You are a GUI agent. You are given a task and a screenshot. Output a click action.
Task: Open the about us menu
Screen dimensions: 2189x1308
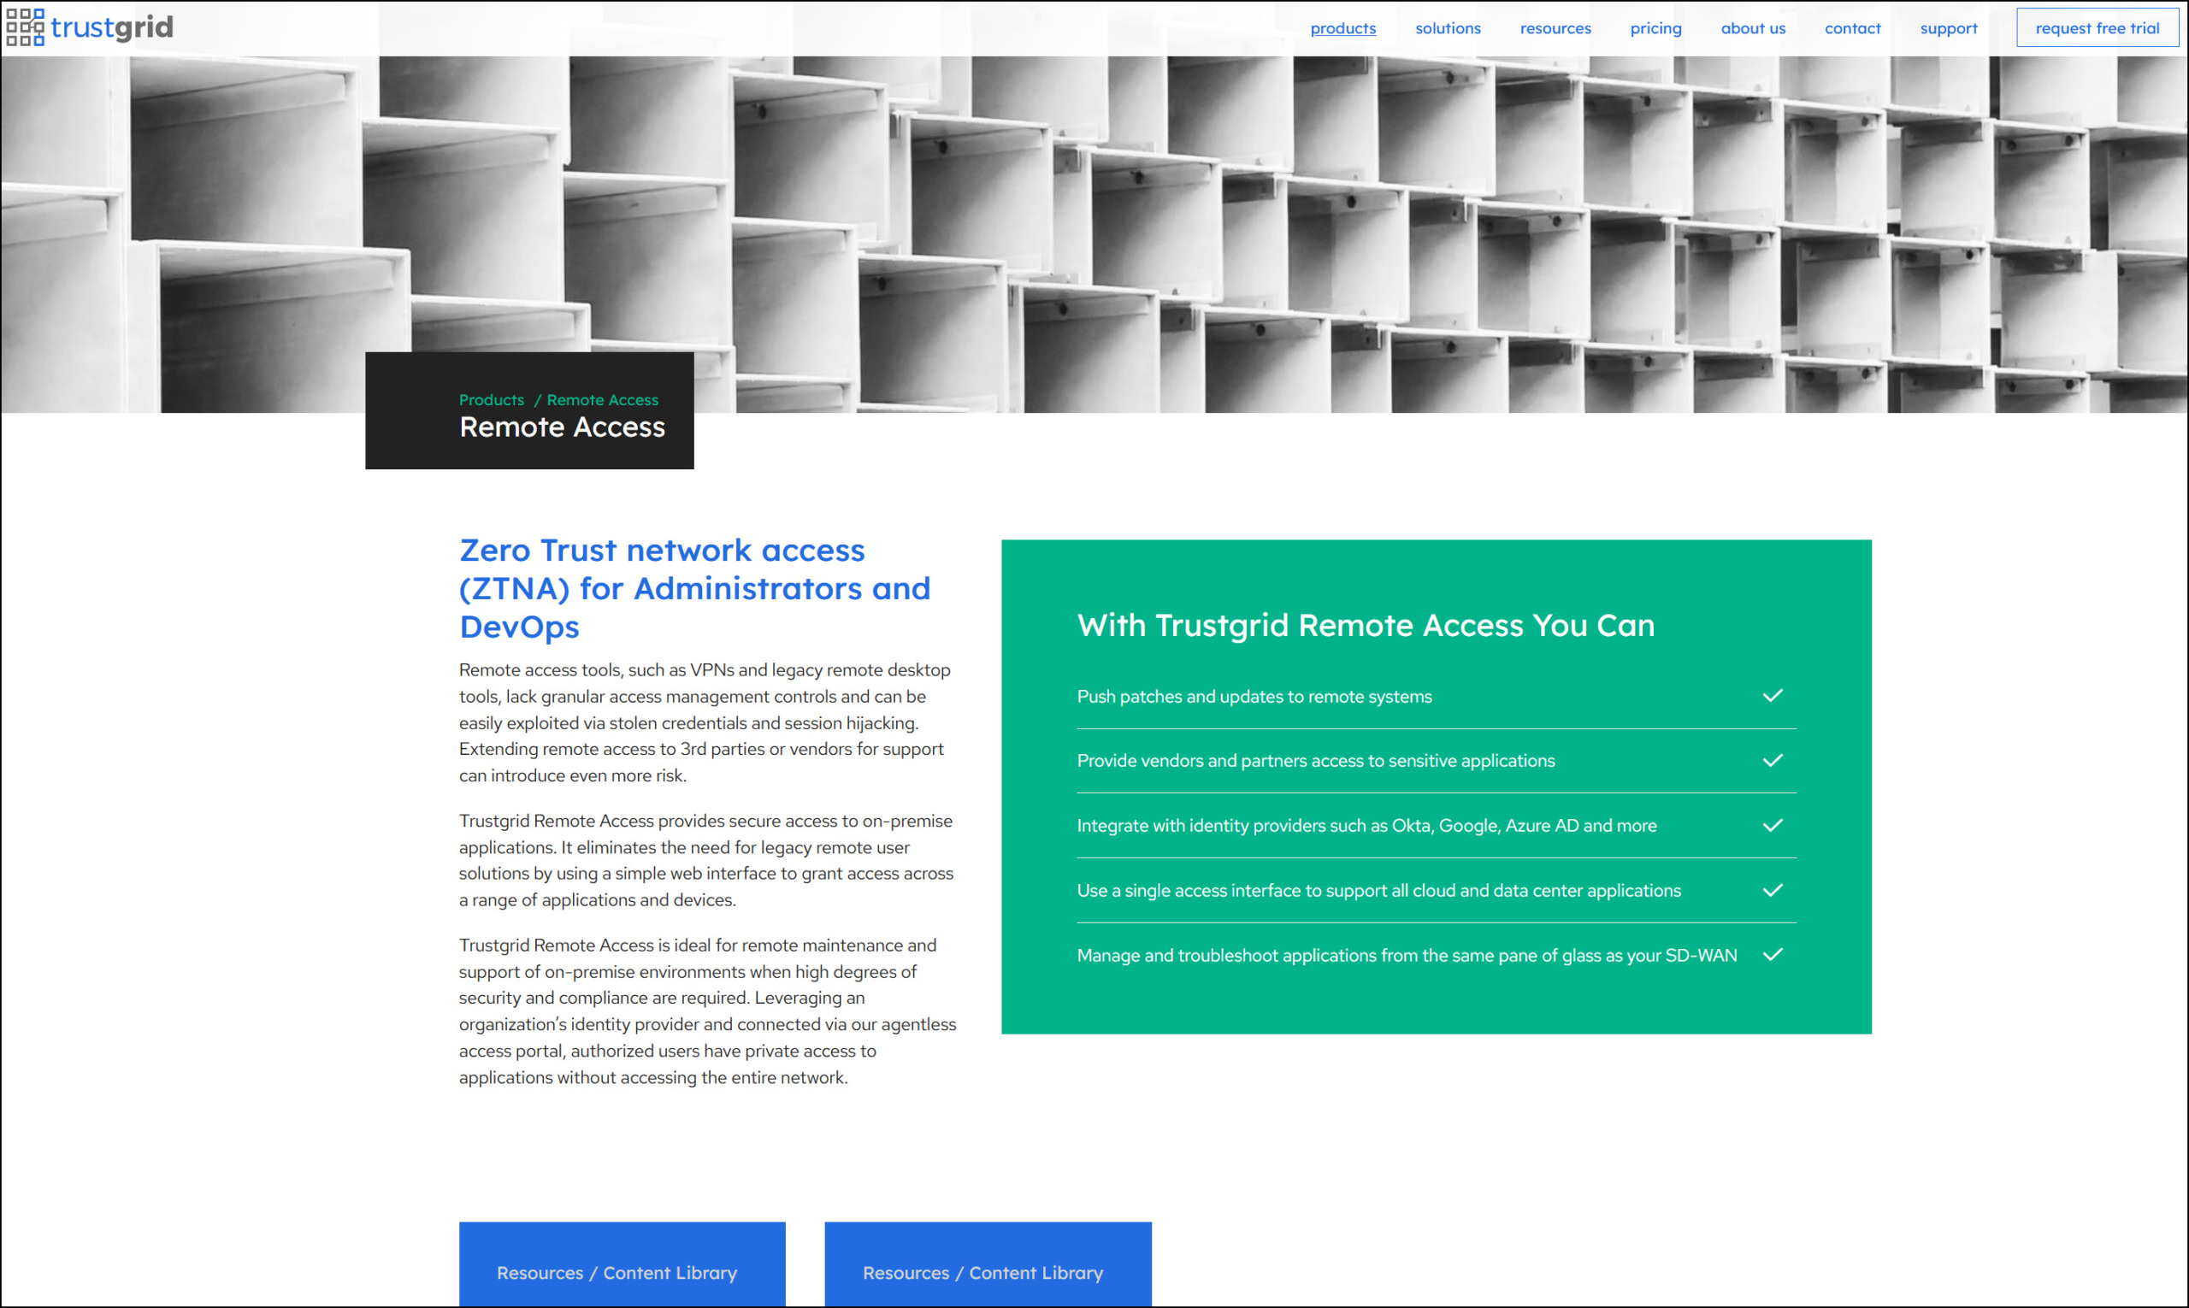[x=1753, y=28]
